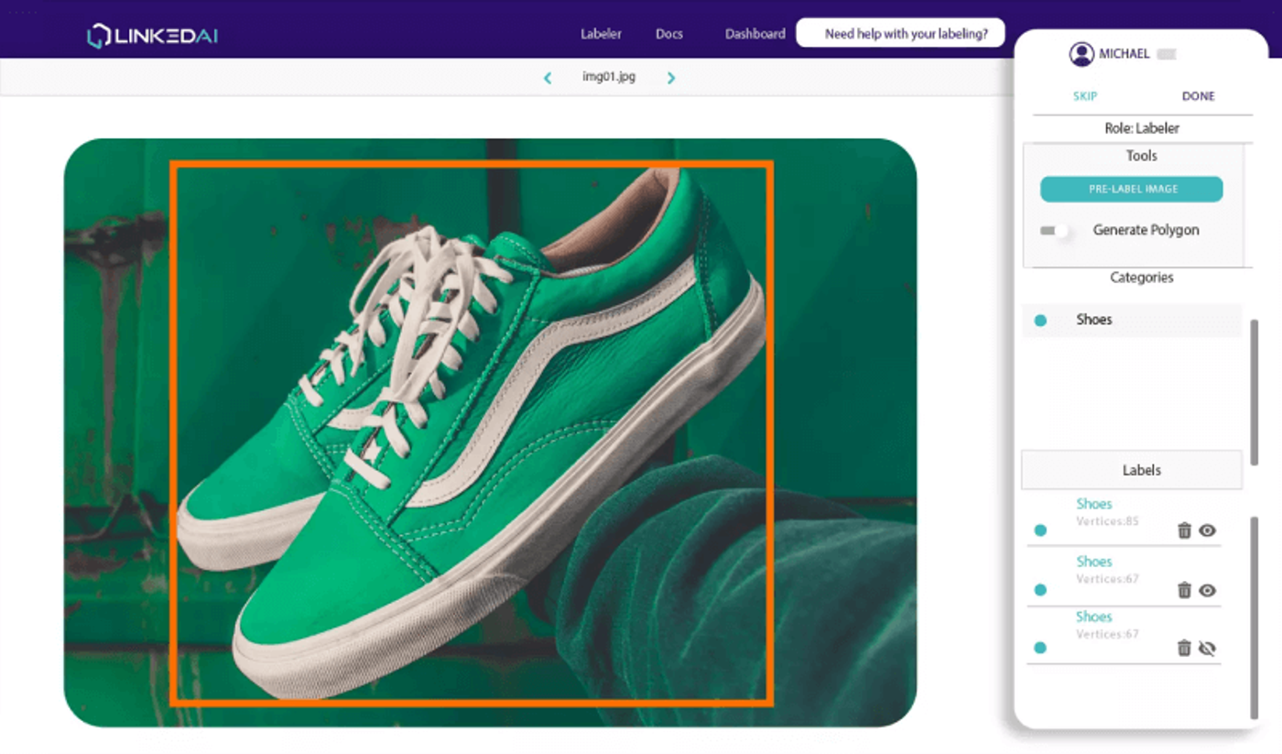Click the Tools section heading
Viewport: 1282px width, 754px height.
pyautogui.click(x=1142, y=156)
